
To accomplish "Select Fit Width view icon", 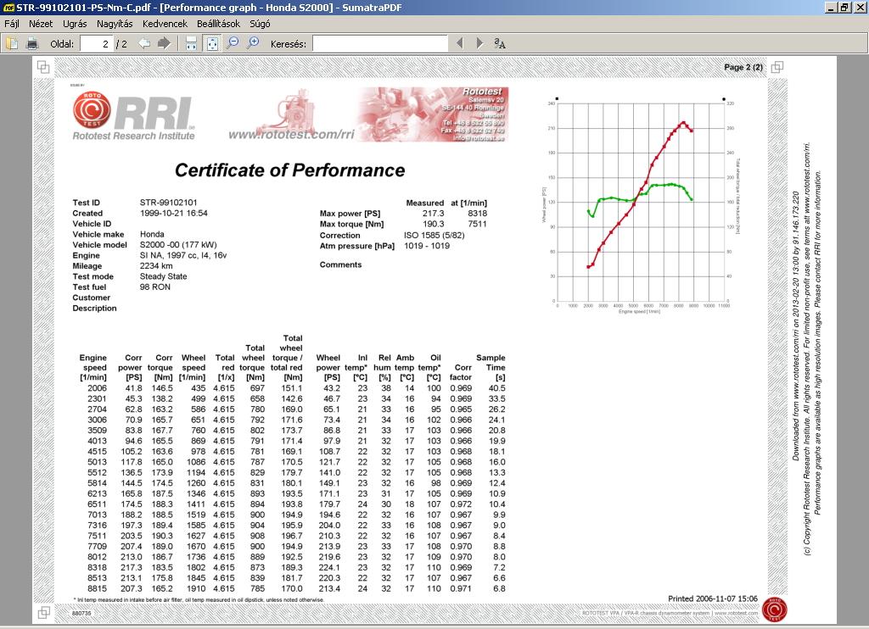I will coord(191,43).
